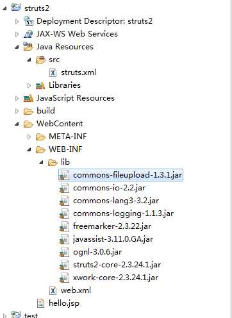This screenshot has width=232, height=318.
Task: Click the Deployment Descriptor icon
Action: [x=28, y=21]
